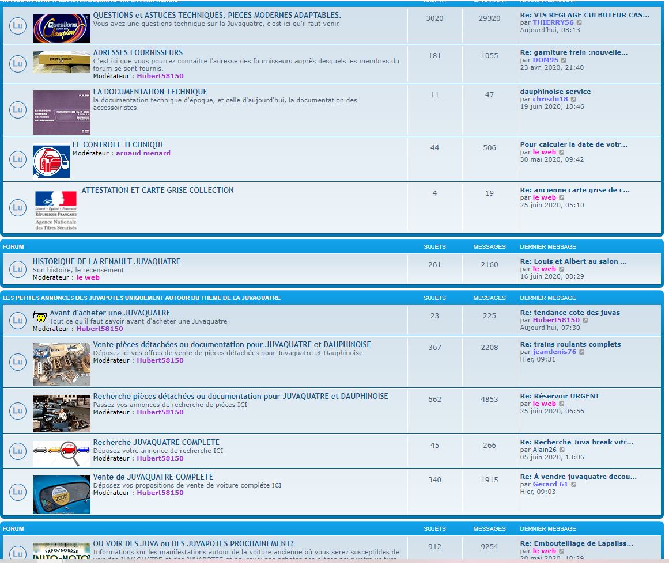Open last post 'Pour calculer la date de votr...'
The image size is (669, 563).
574,144
